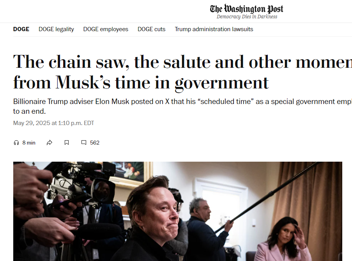Image resolution: width=352 pixels, height=261 pixels.
Task: Open the article's lead photo
Action: (x=178, y=211)
